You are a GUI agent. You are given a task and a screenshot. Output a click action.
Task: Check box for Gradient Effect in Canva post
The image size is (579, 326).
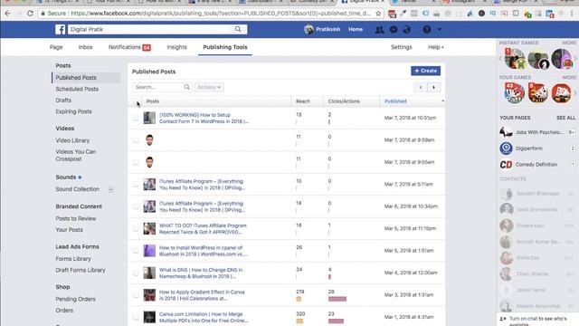pos(136,295)
